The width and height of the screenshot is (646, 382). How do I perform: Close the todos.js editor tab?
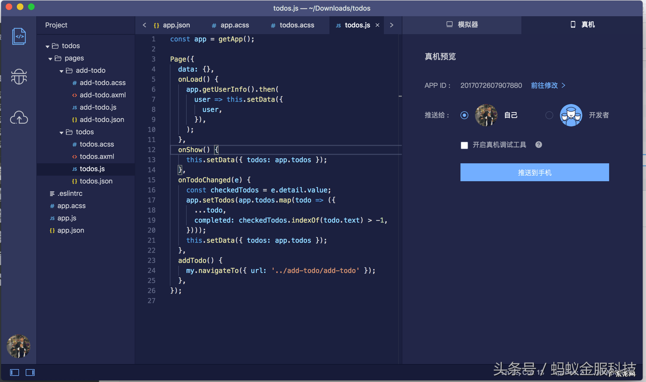(377, 25)
